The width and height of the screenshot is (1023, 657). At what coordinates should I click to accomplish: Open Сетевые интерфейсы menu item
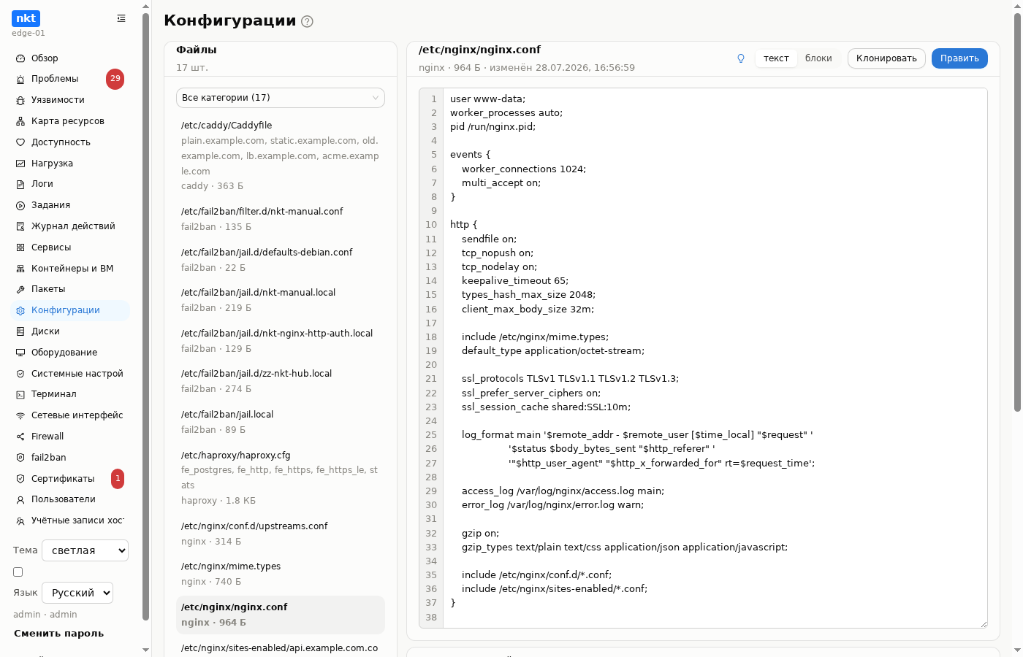coord(70,415)
